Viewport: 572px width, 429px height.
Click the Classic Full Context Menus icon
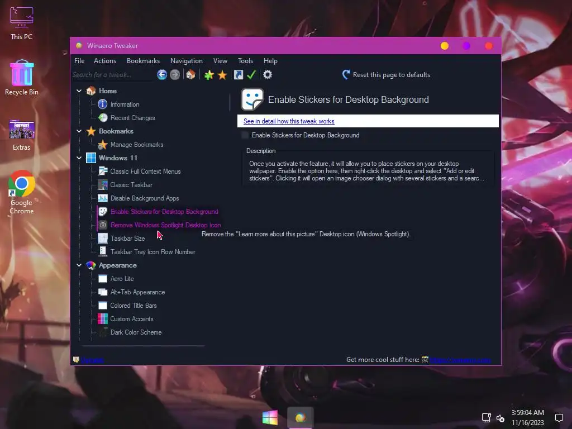click(103, 171)
